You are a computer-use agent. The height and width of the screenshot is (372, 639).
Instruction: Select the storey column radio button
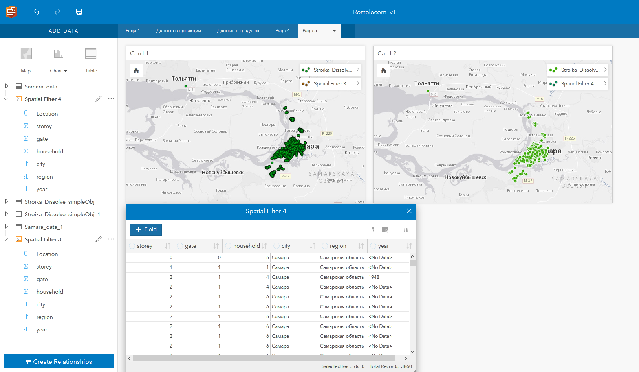[x=132, y=246]
